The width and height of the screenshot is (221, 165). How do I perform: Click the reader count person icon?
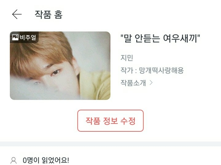(14, 160)
